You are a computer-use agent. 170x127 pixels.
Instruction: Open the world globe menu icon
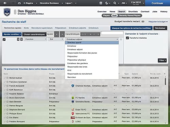pos(106,3)
